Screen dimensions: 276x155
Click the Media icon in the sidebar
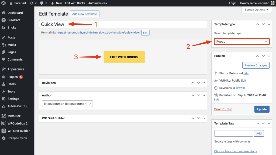pyautogui.click(x=4, y=45)
